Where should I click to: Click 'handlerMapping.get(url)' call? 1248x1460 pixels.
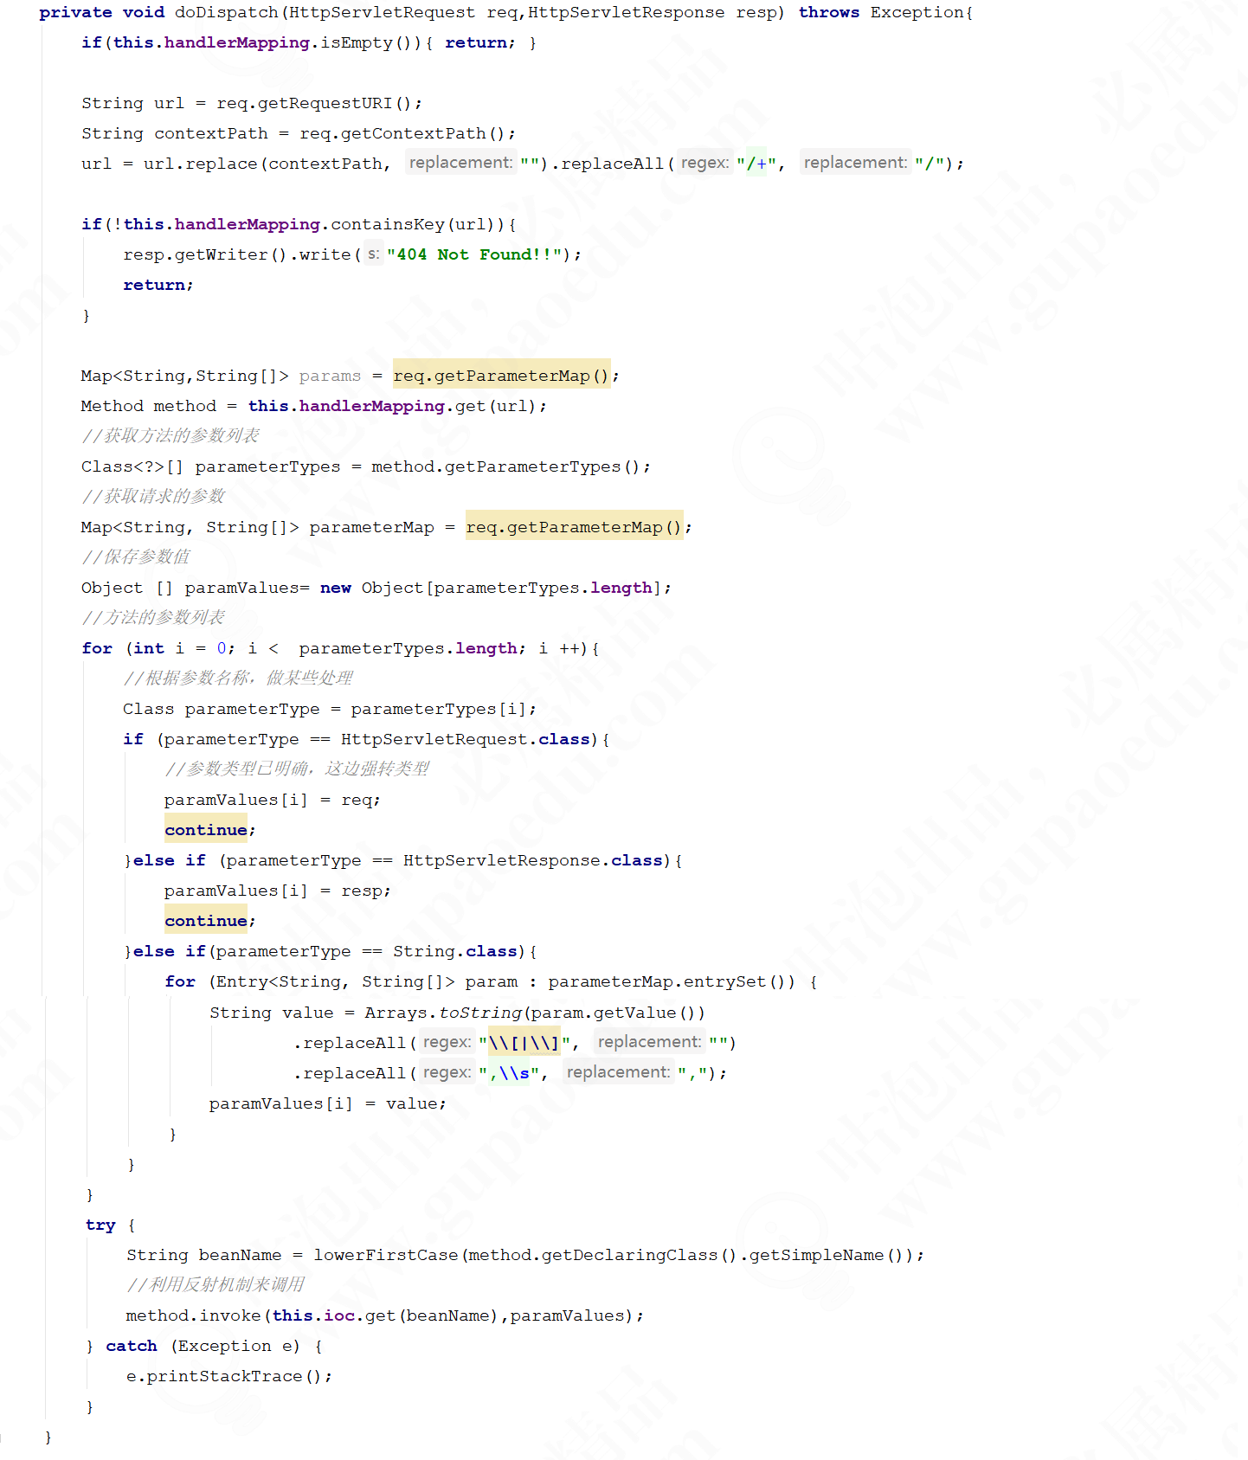[417, 407]
